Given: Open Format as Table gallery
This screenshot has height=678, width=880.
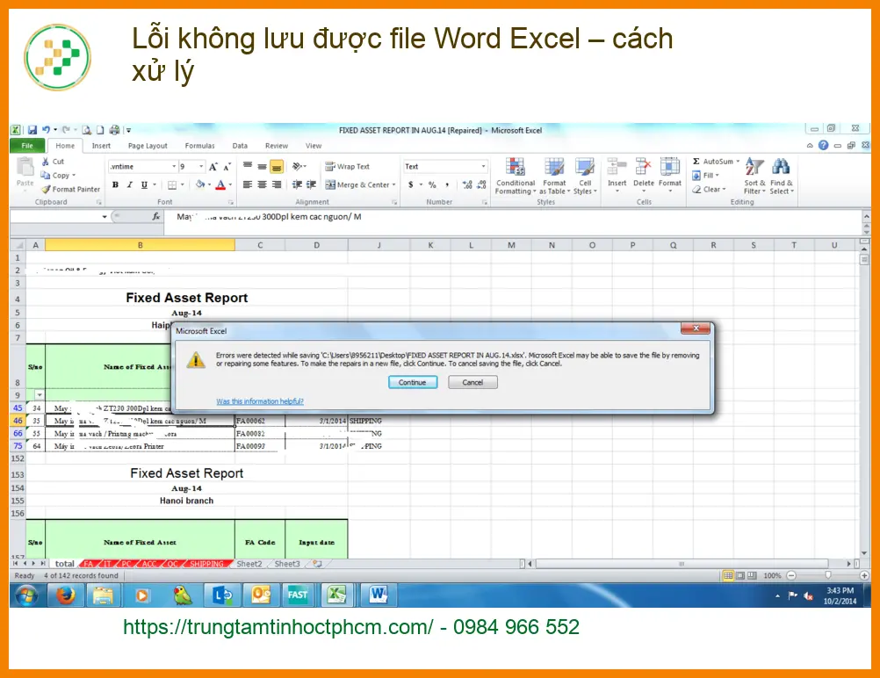Looking at the screenshot, I should [x=554, y=177].
